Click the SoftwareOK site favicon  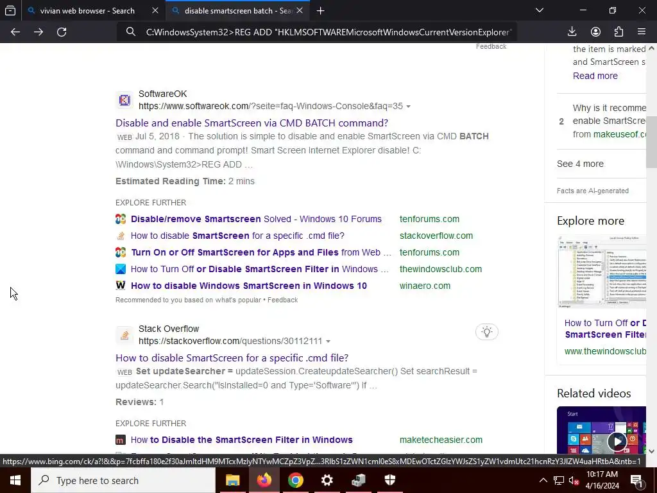[x=124, y=100]
